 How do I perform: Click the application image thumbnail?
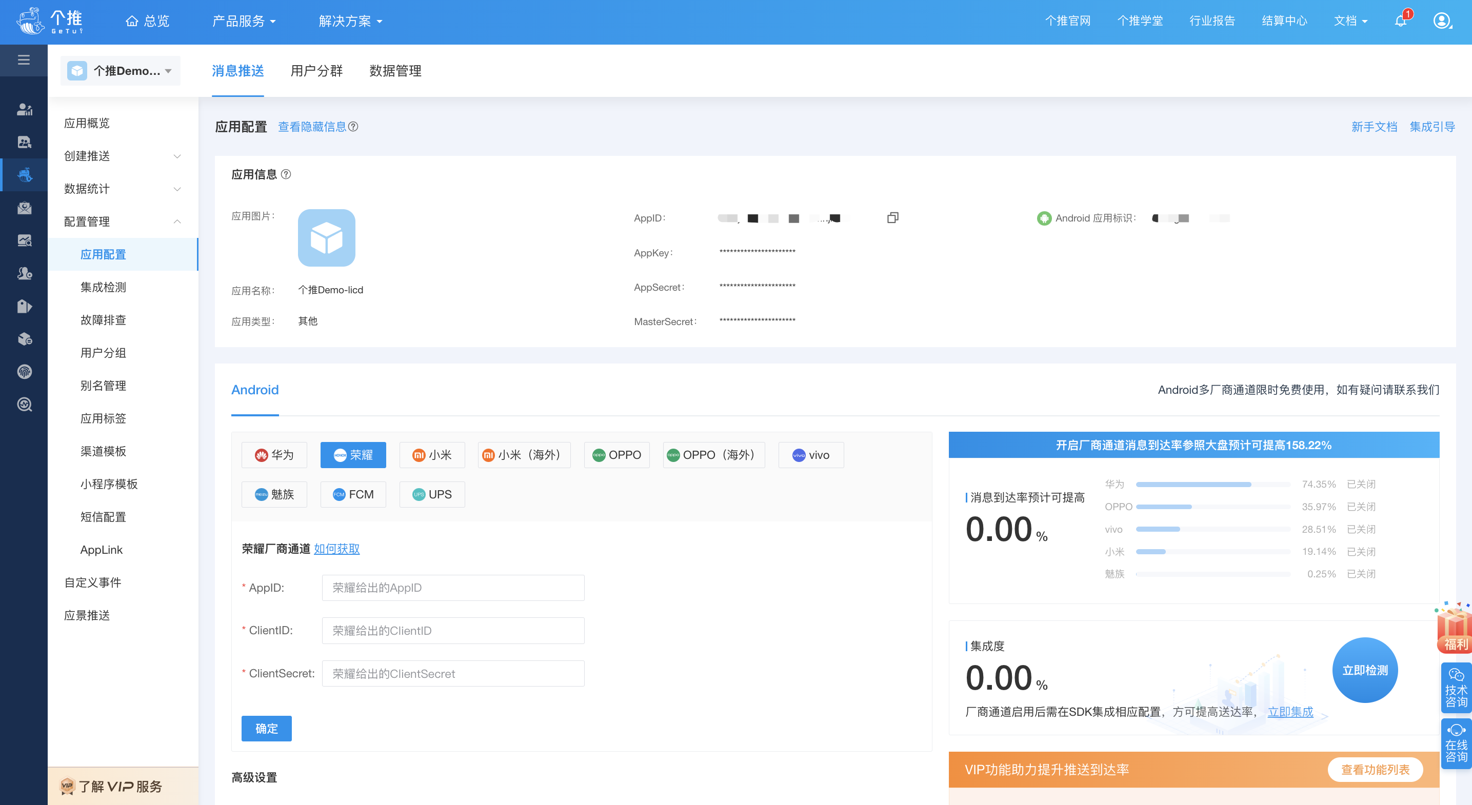[326, 238]
